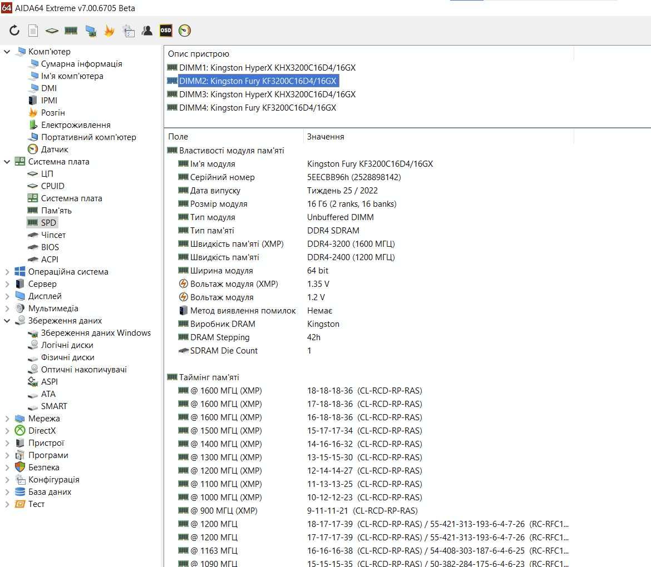Screen dimensions: 651x567
Task: Select the SPD tree item
Action: tap(48, 223)
